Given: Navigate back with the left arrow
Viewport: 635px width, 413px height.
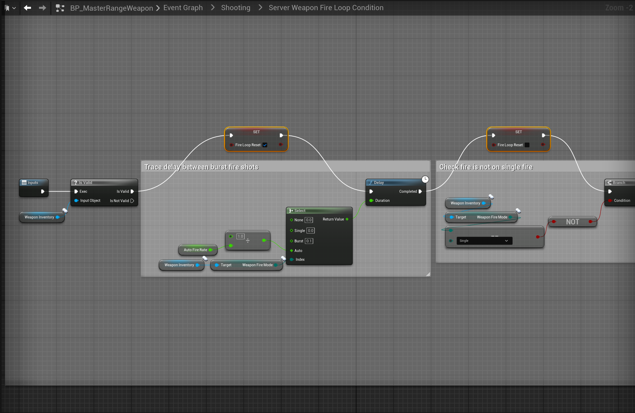Looking at the screenshot, I should [27, 8].
